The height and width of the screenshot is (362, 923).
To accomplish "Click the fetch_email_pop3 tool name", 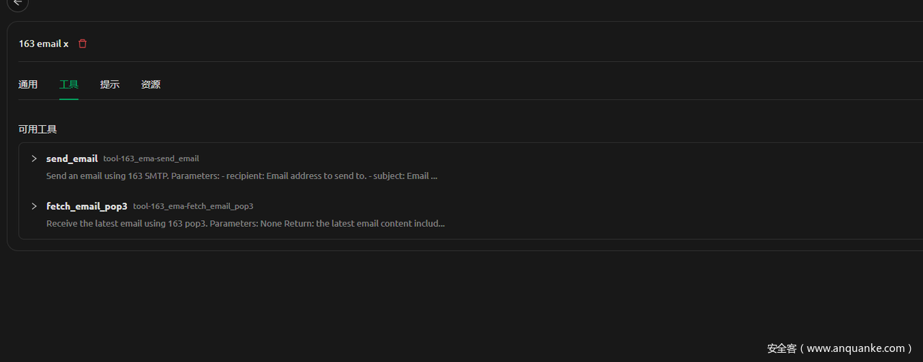I will [x=87, y=207].
